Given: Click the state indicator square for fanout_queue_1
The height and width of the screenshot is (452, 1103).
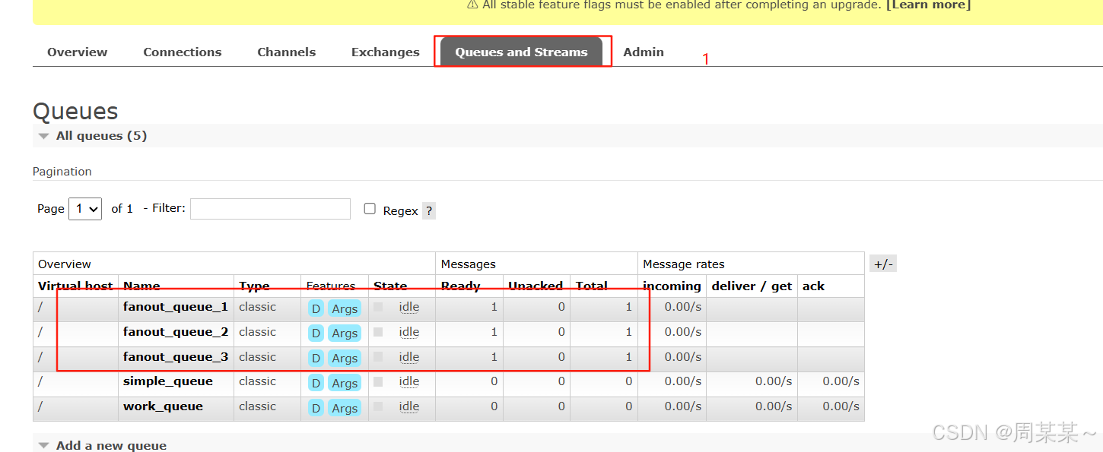Looking at the screenshot, I should (378, 307).
